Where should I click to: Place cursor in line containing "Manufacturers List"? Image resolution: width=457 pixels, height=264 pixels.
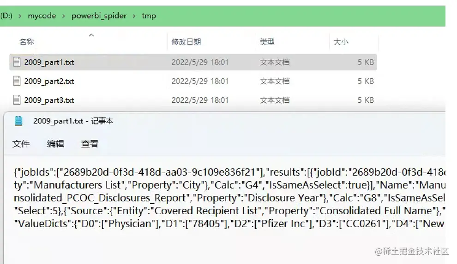pyautogui.click(x=230, y=185)
